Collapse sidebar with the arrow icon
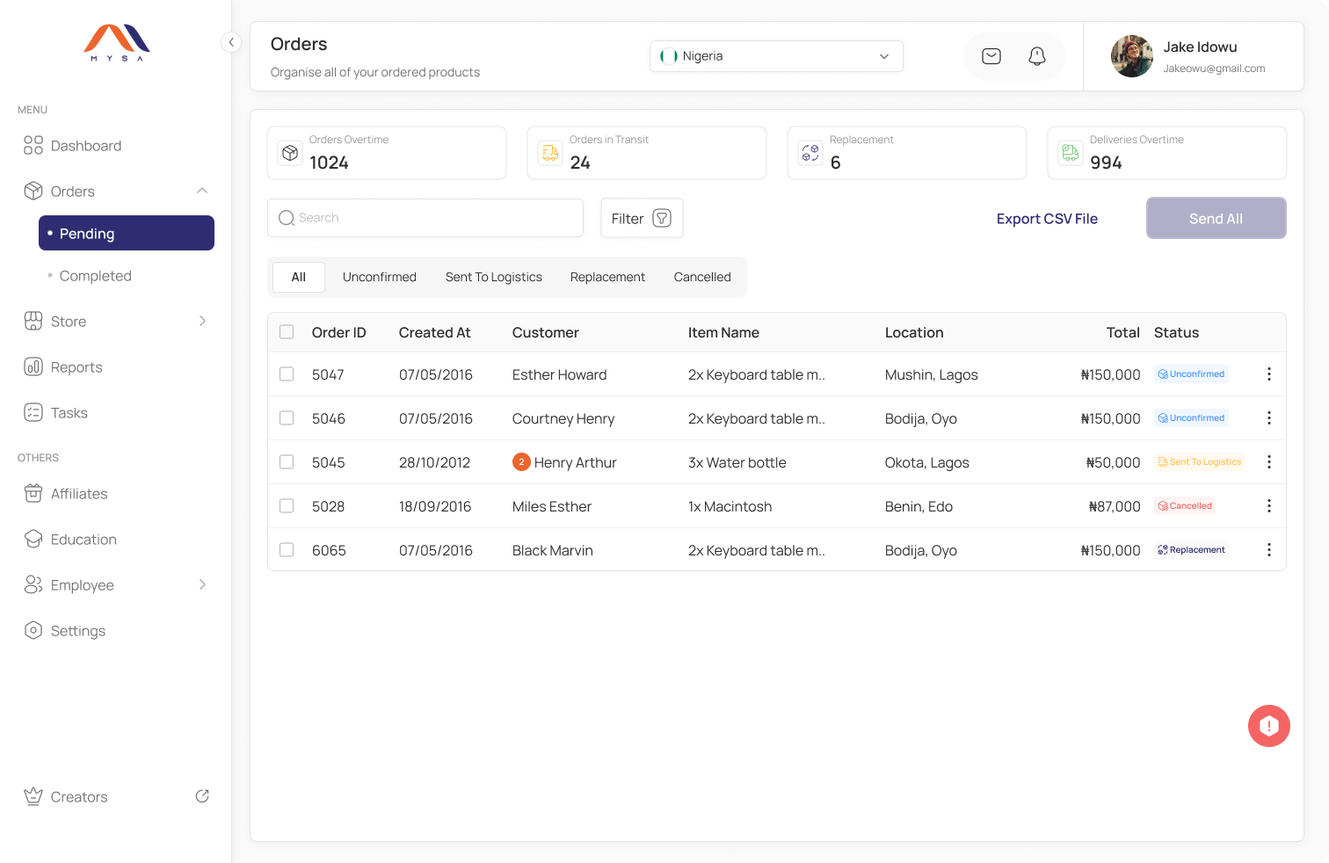Screen dimensions: 1329x863 pyautogui.click(x=230, y=42)
